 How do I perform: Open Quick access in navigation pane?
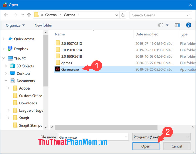tap(24, 39)
